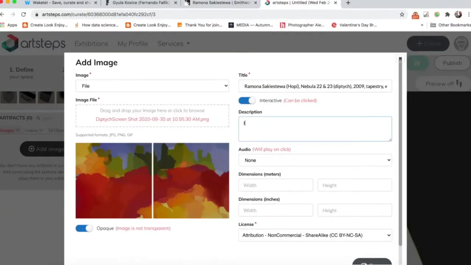Click the meters Width field
The image size is (471, 265).
(x=276, y=185)
